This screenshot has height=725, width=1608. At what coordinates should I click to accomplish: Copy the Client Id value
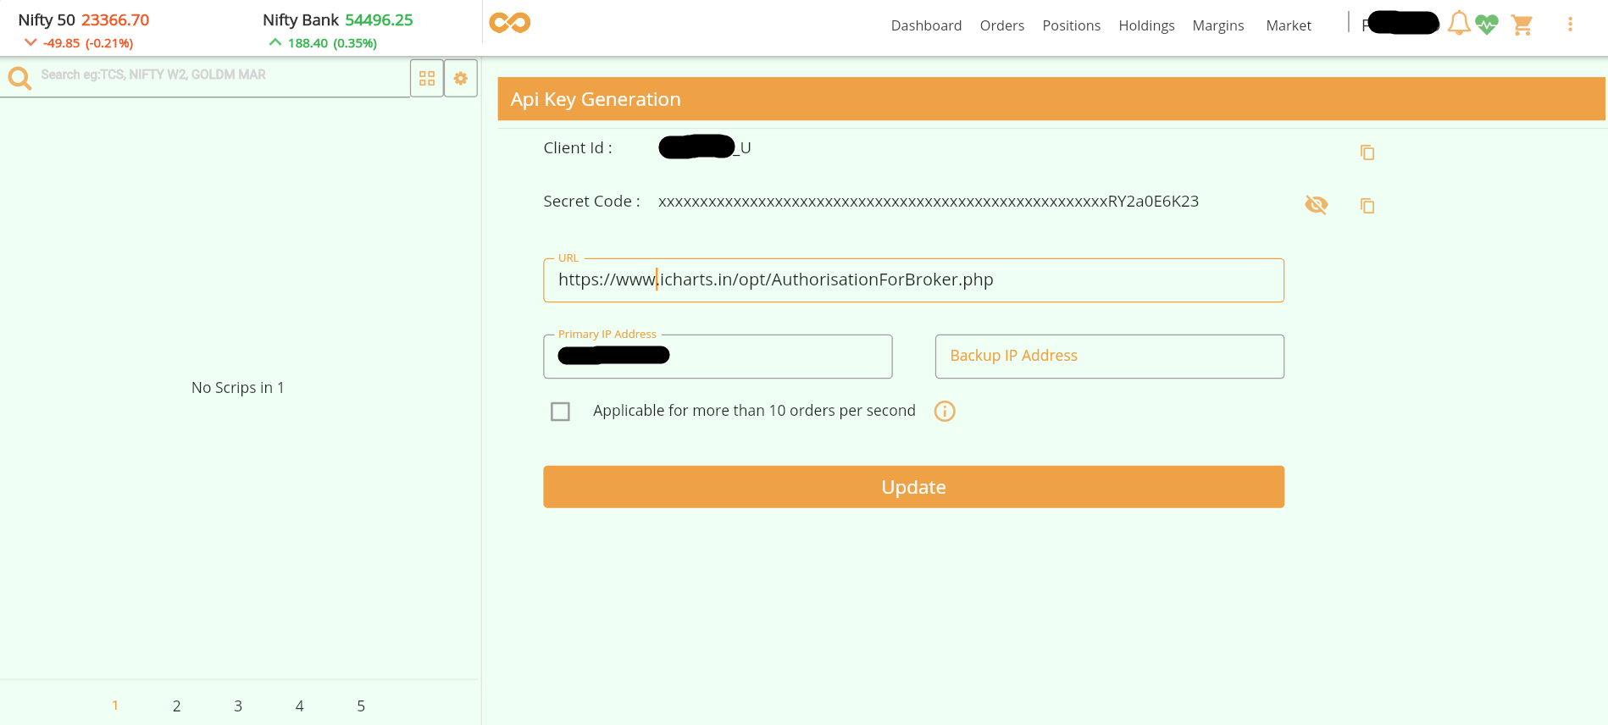click(1367, 152)
